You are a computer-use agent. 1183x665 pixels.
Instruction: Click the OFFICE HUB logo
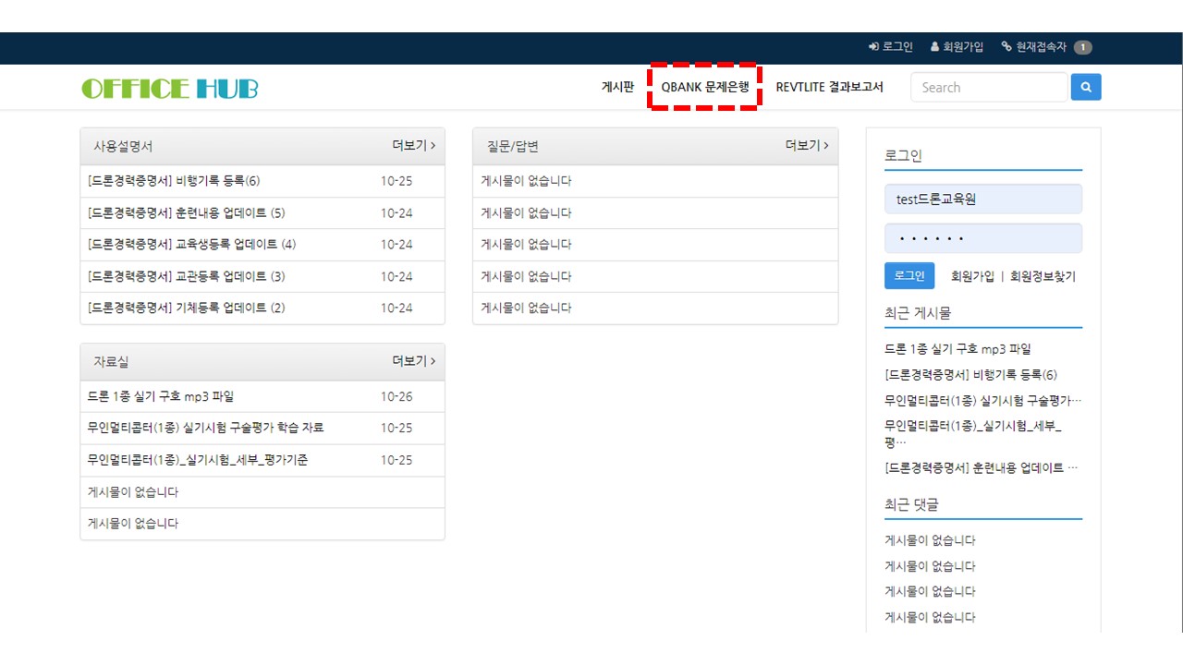tap(170, 89)
